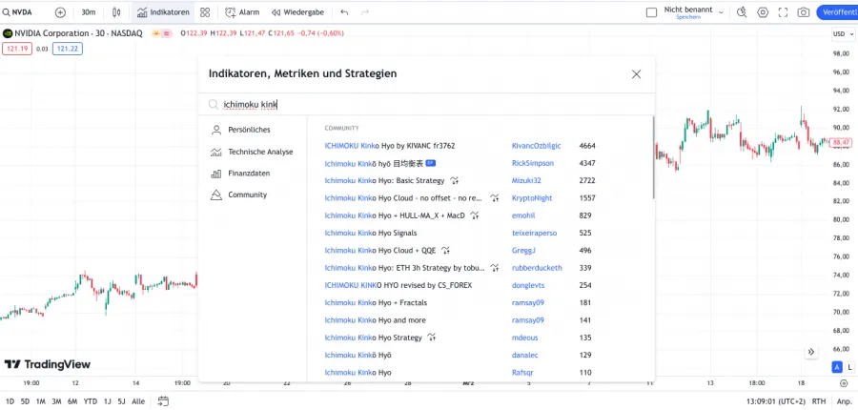Publish idea with Veröffentlichen button
Screen dimensions: 858x410
coord(837,12)
